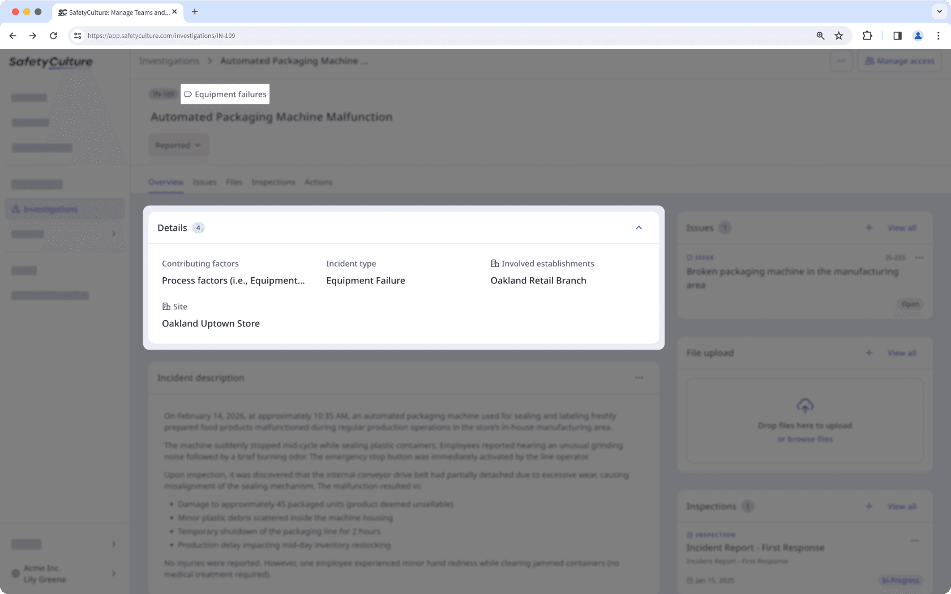Open the Reported status dropdown
951x594 pixels.
click(x=178, y=145)
